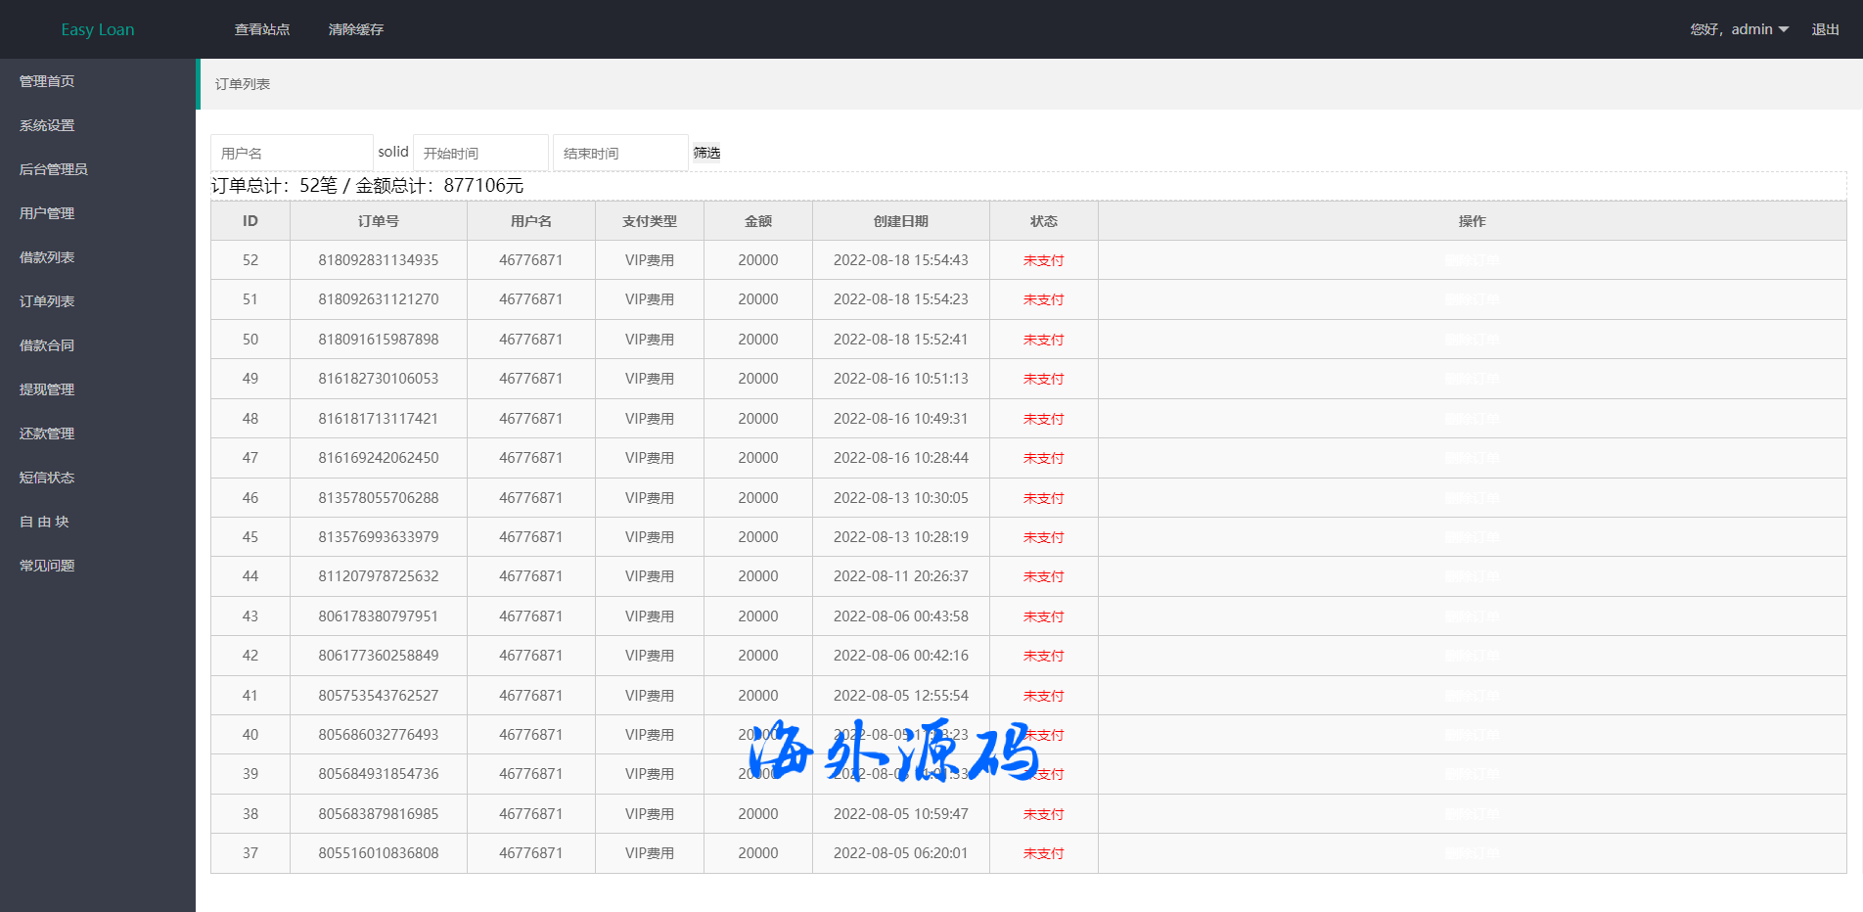
Task: Click 删除订单 for order ID 52
Action: [x=1472, y=260]
